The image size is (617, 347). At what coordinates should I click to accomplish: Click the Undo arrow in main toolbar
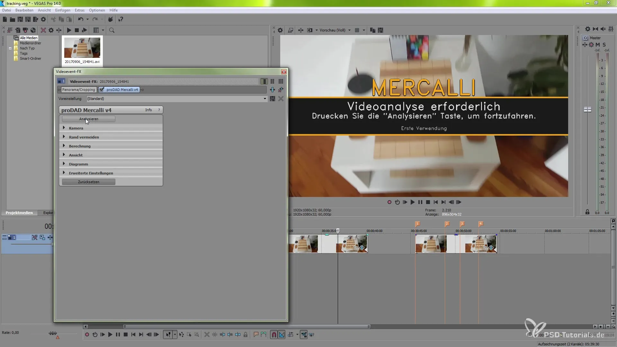tap(81, 19)
